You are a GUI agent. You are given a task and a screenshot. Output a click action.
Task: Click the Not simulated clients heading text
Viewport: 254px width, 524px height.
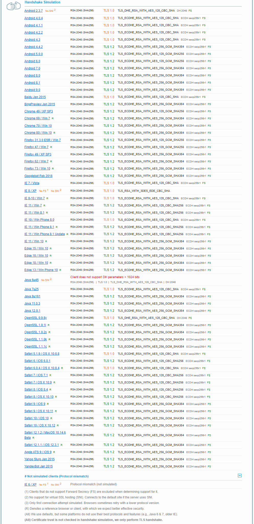(56, 476)
